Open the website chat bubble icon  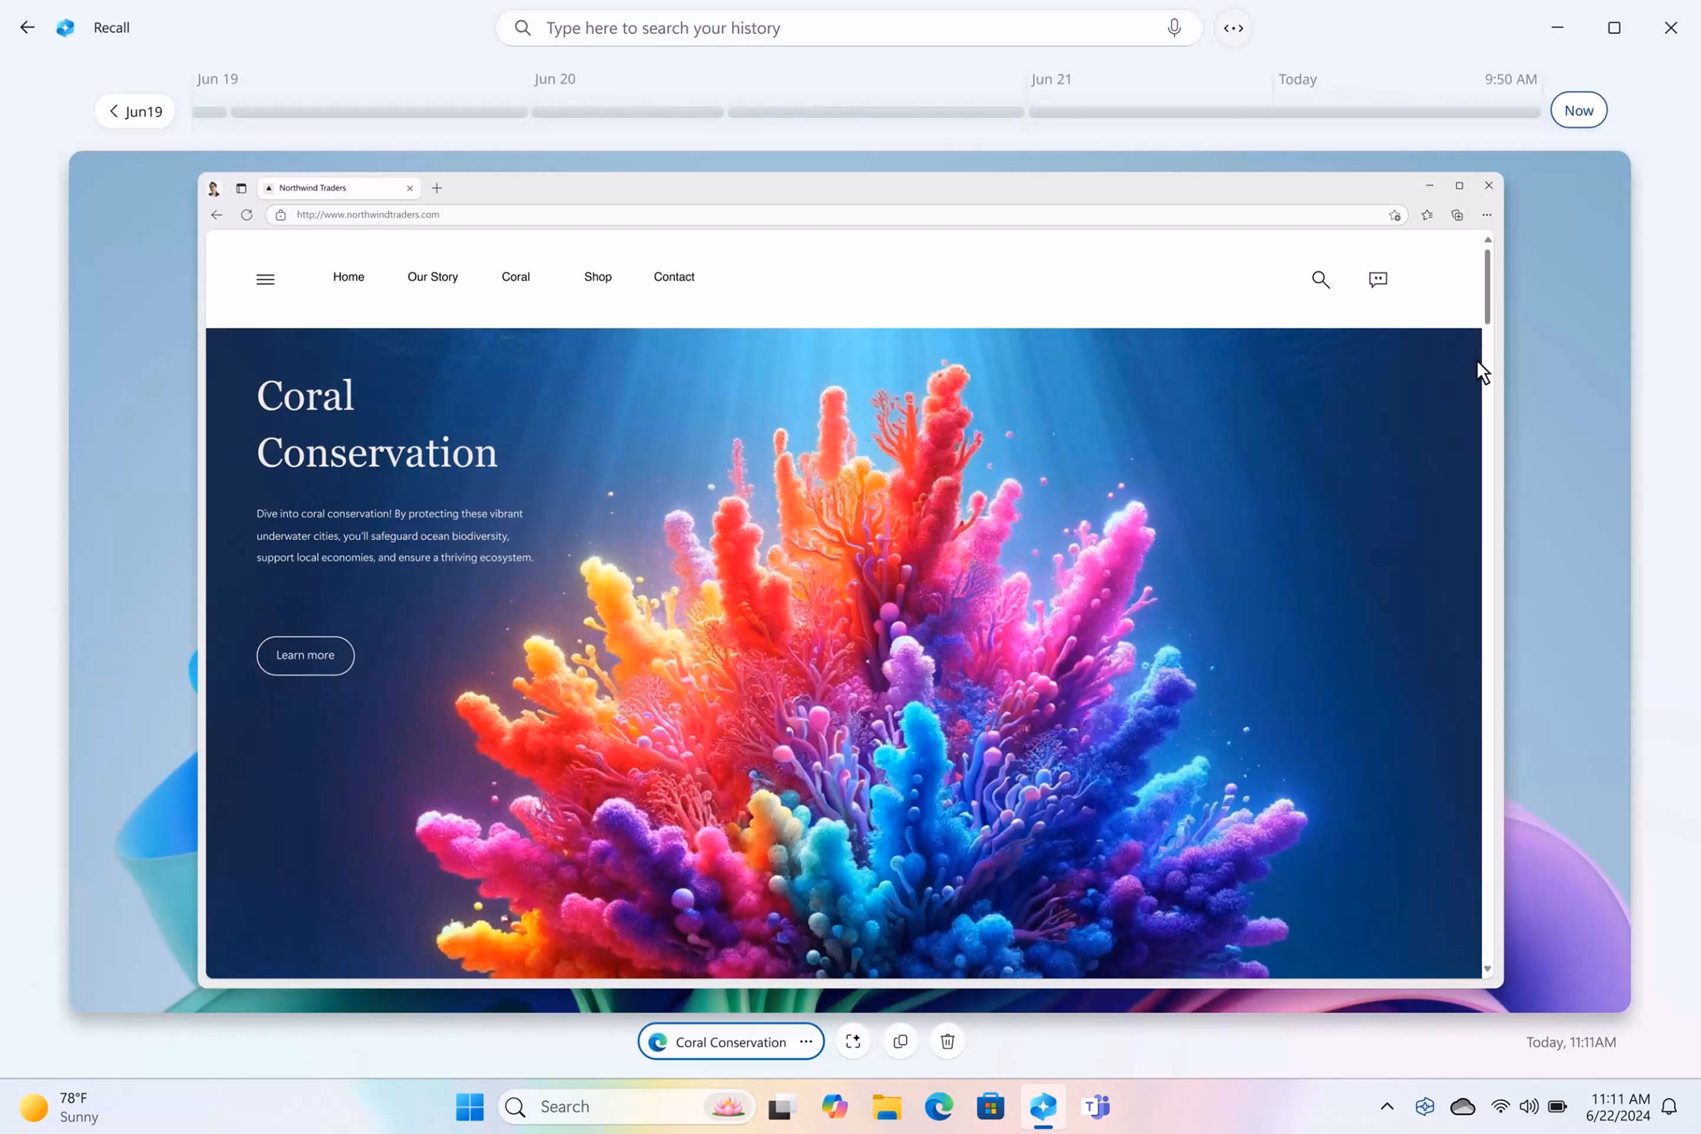1378,279
